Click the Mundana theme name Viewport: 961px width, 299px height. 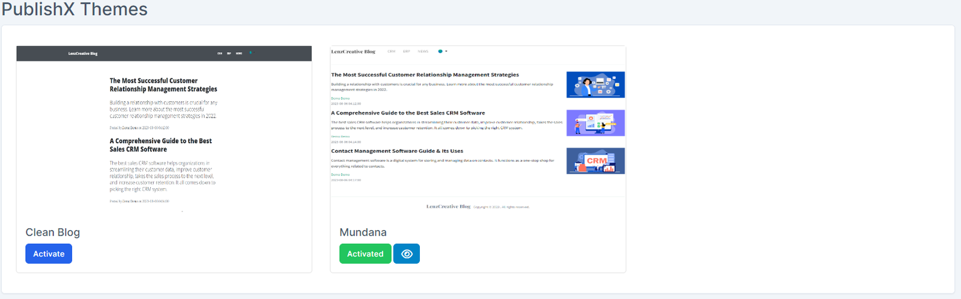click(363, 232)
